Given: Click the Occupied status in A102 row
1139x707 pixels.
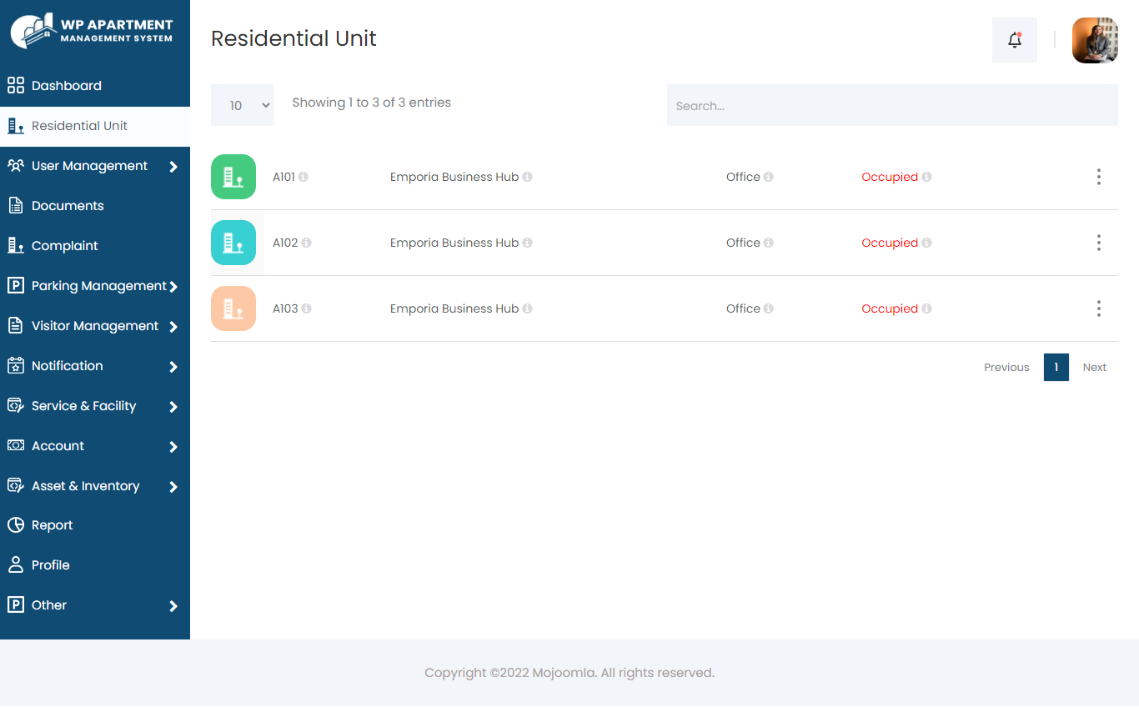Looking at the screenshot, I should (x=890, y=243).
